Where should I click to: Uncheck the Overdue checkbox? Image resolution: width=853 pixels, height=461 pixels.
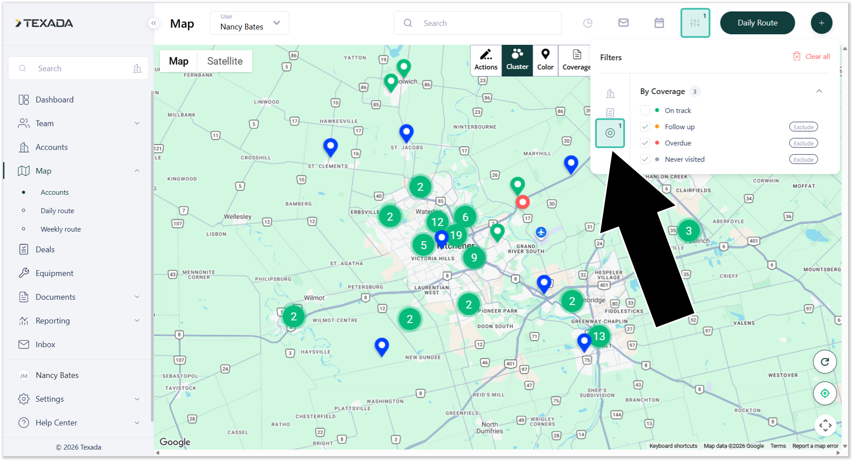pos(645,143)
